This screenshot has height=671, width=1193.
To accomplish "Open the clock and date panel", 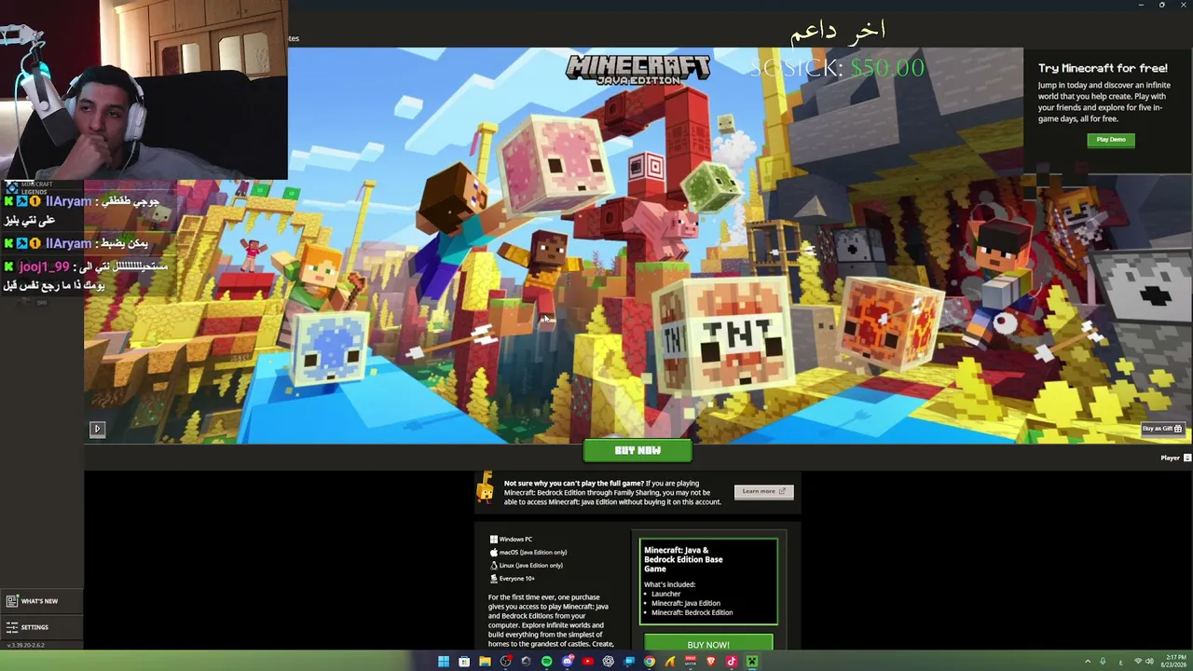I will click(x=1173, y=662).
